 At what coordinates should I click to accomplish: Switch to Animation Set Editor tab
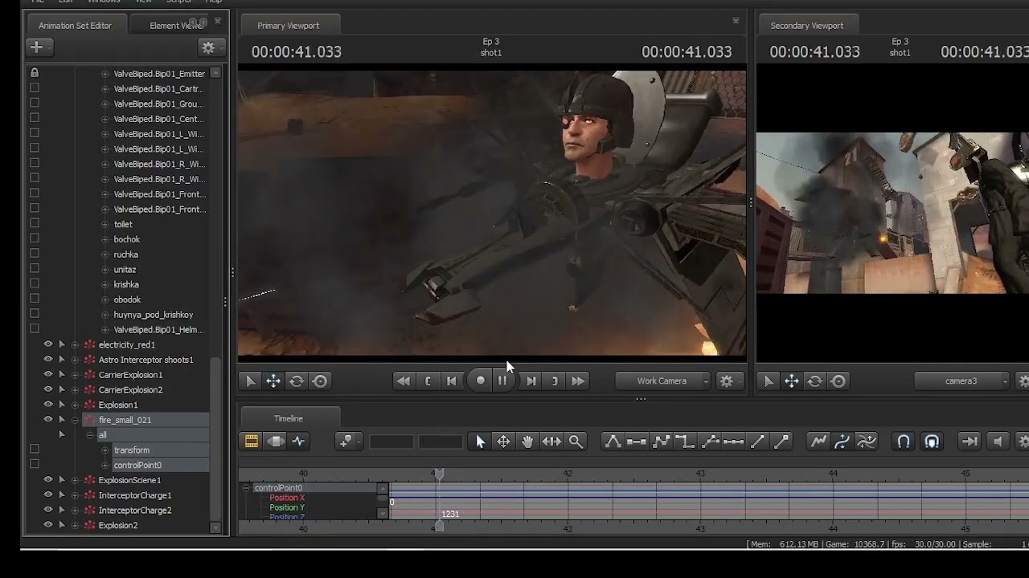[76, 26]
